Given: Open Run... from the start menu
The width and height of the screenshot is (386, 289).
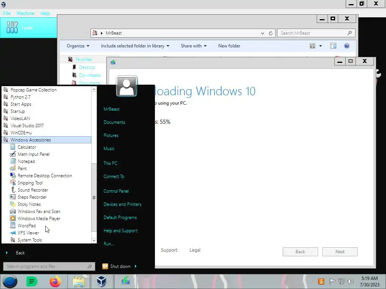Looking at the screenshot, I should click(x=109, y=244).
